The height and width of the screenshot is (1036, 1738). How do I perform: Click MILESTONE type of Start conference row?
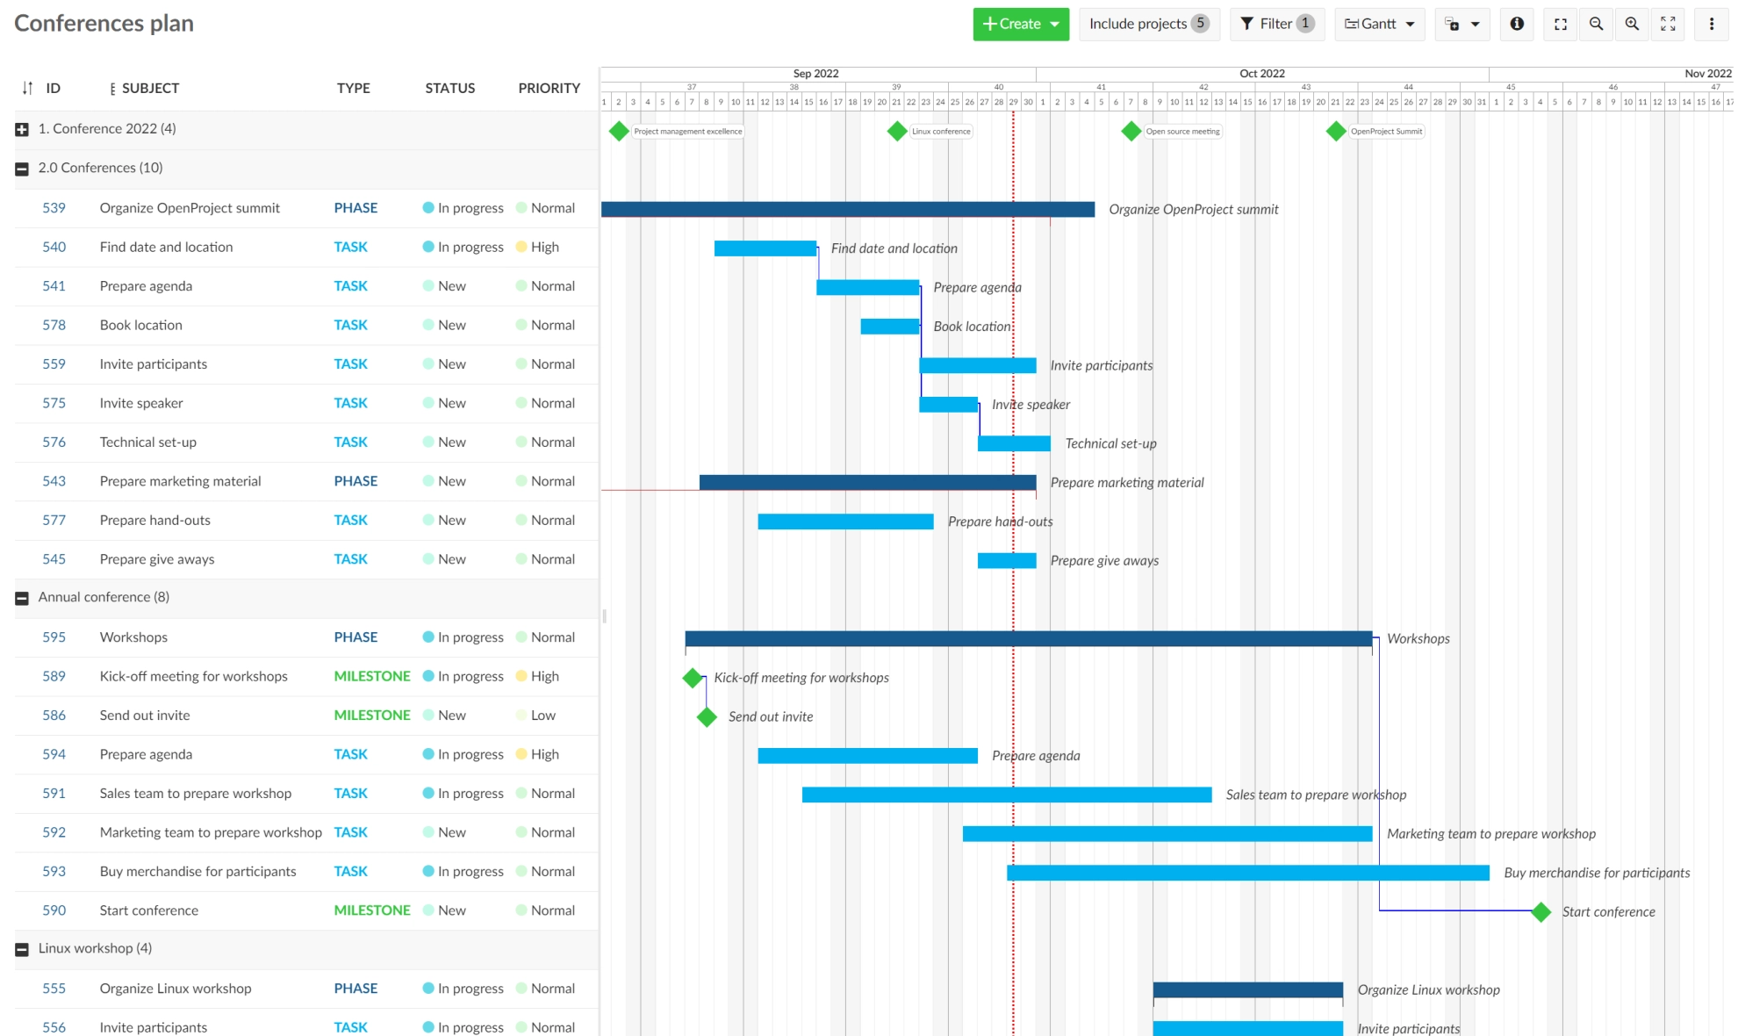tap(372, 910)
